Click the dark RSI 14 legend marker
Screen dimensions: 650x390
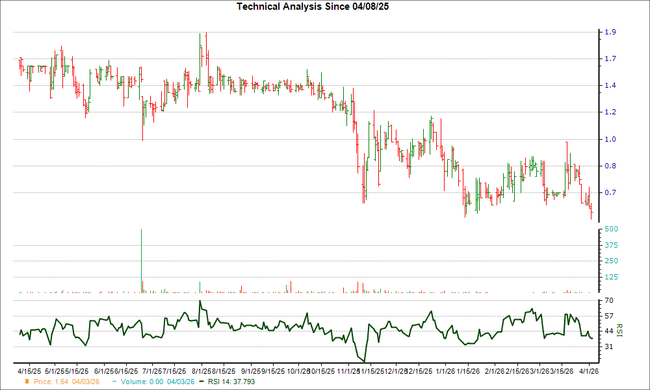click(203, 382)
